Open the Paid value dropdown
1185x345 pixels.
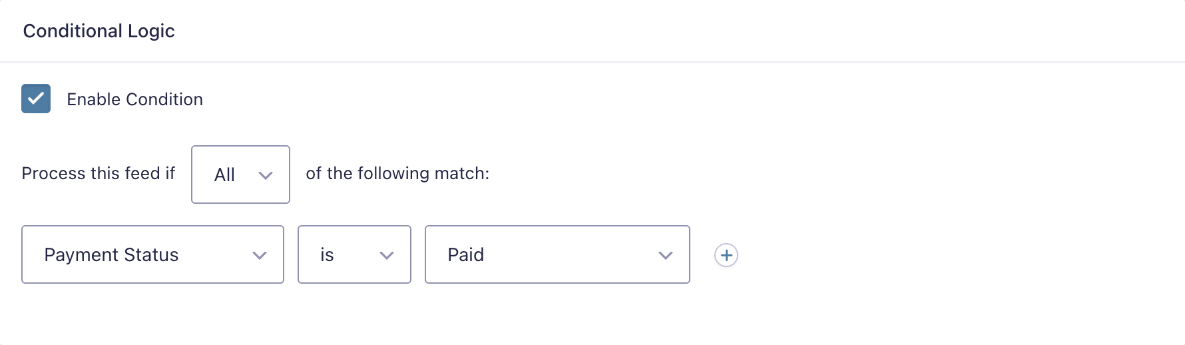[557, 254]
